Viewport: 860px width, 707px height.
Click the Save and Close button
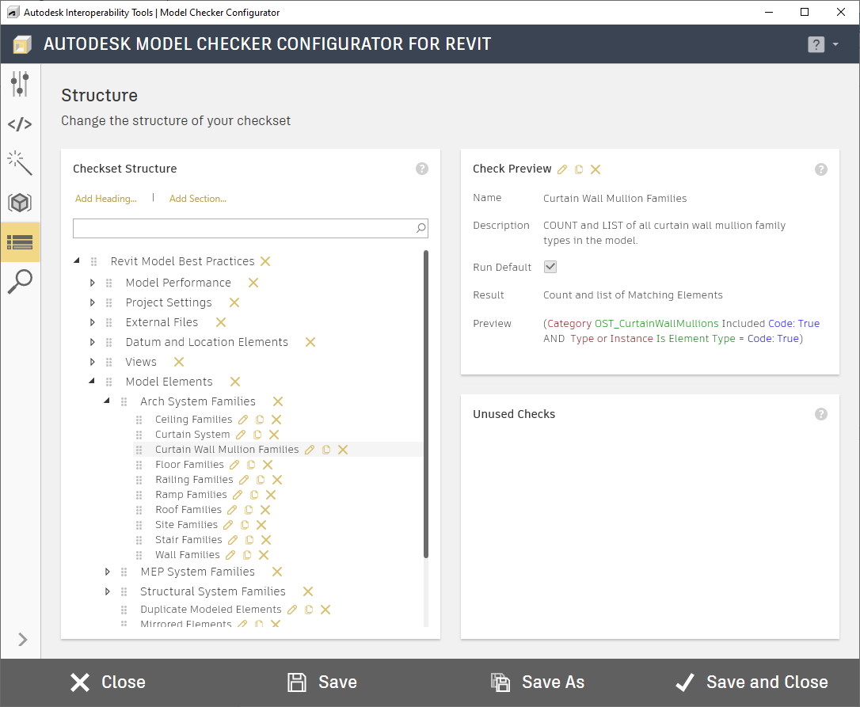[751, 682]
